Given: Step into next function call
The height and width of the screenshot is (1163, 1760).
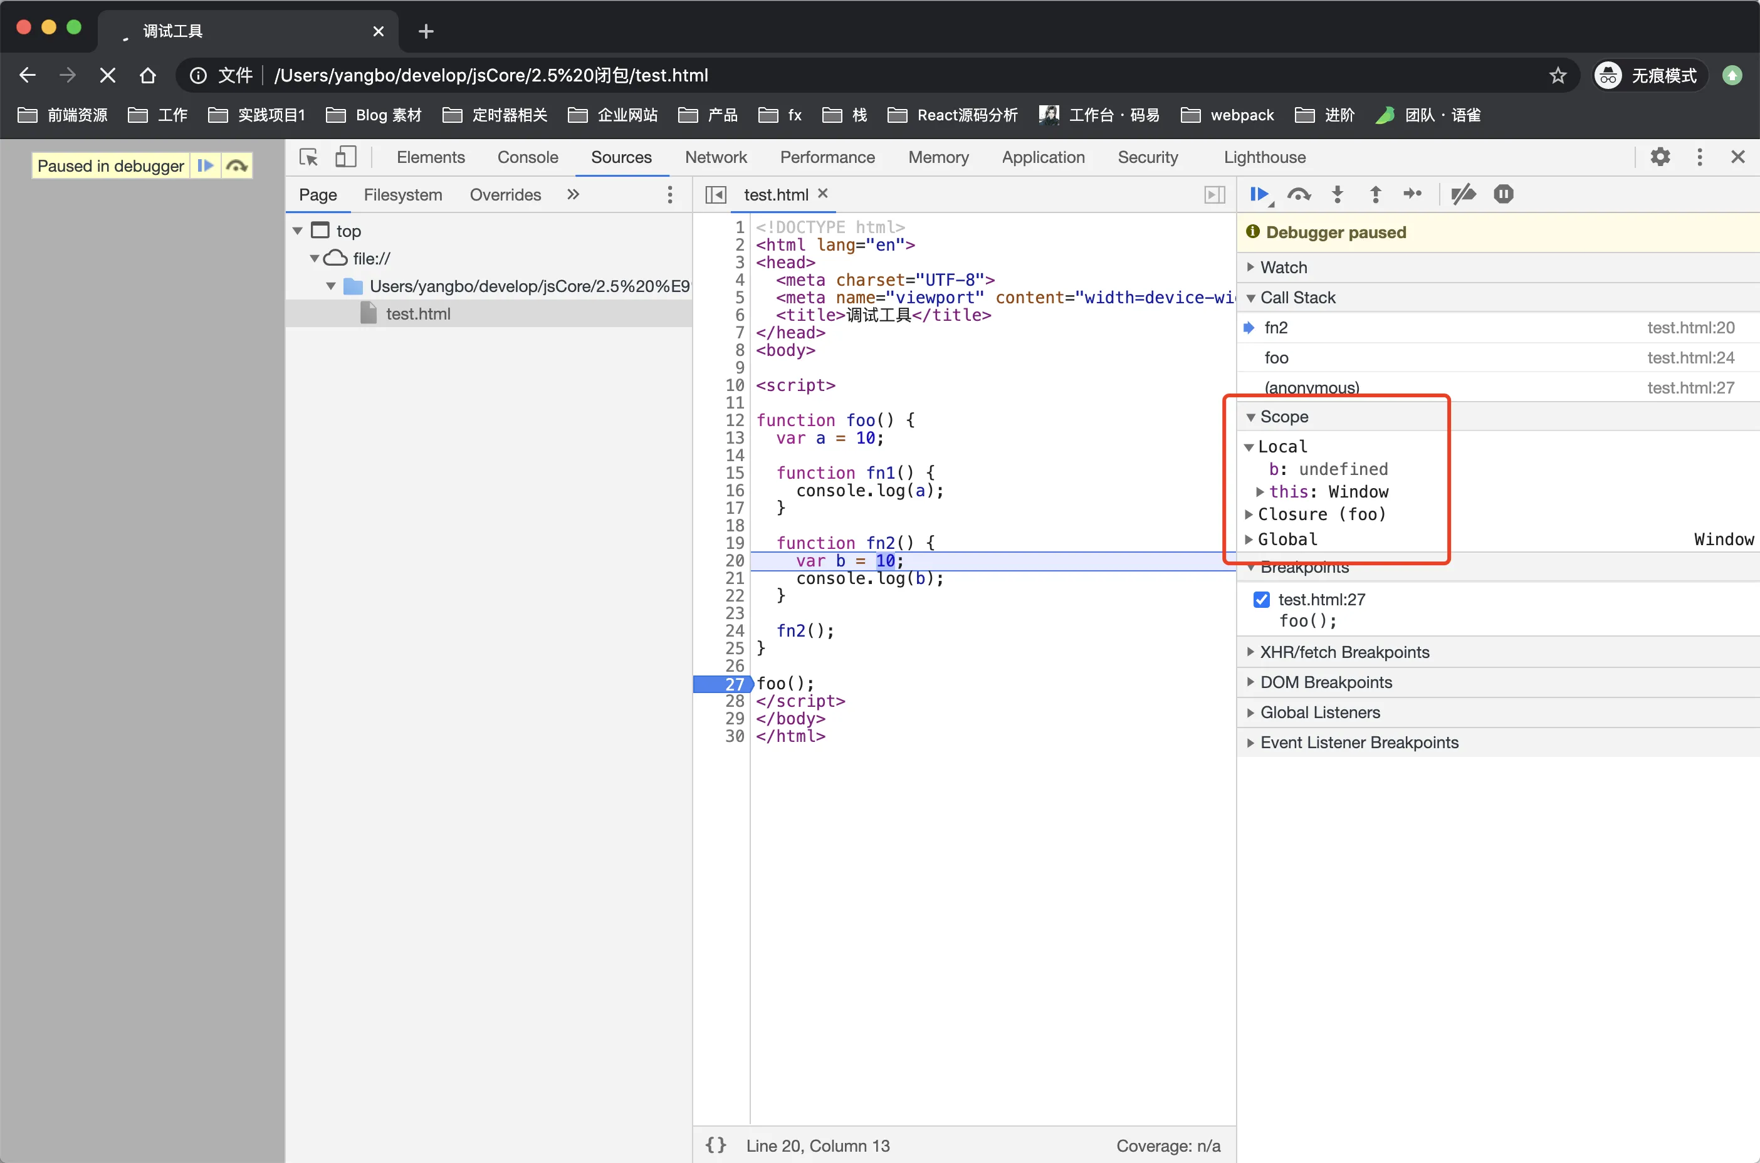Looking at the screenshot, I should coord(1338,194).
